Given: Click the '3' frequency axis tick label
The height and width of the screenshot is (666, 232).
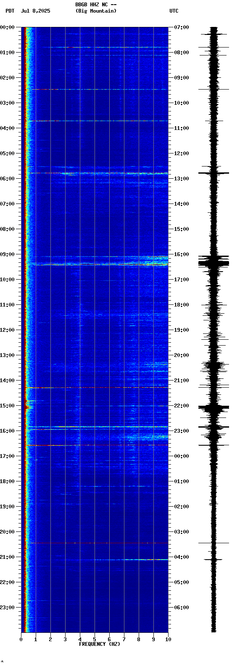Looking at the screenshot, I should pos(65,640).
